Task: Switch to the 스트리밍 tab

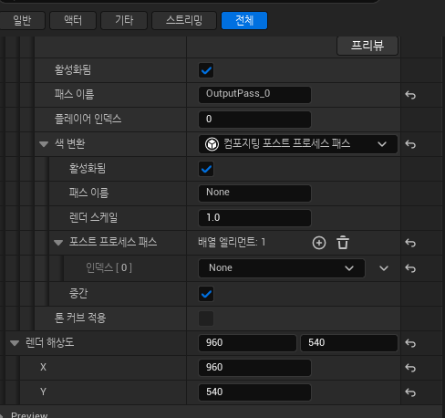Action: [184, 21]
